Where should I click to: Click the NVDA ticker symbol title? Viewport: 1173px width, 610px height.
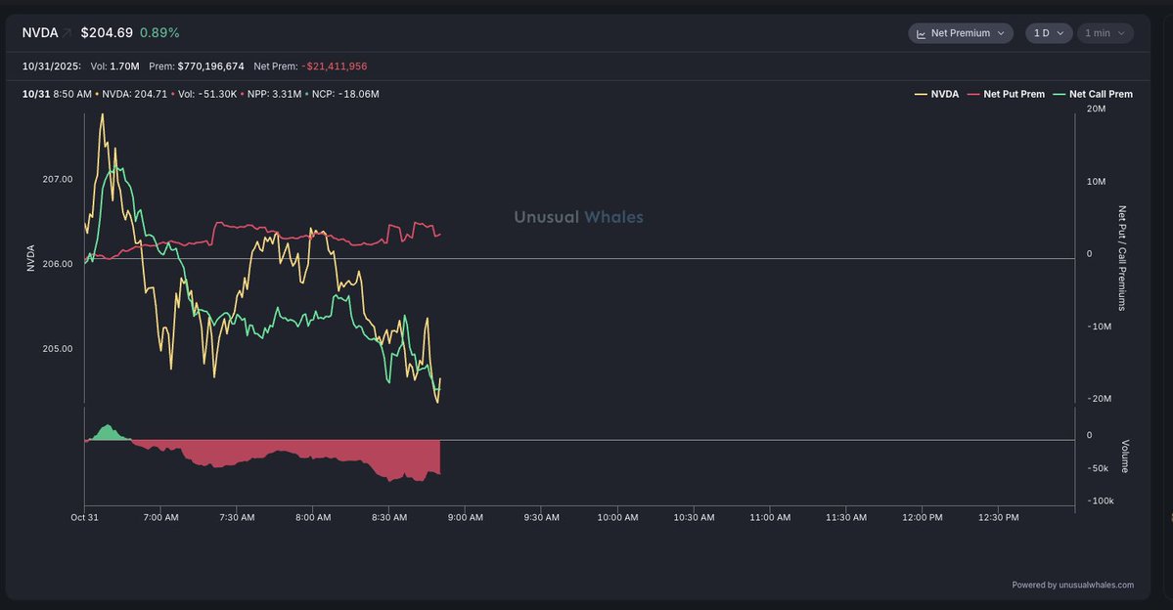tap(40, 33)
